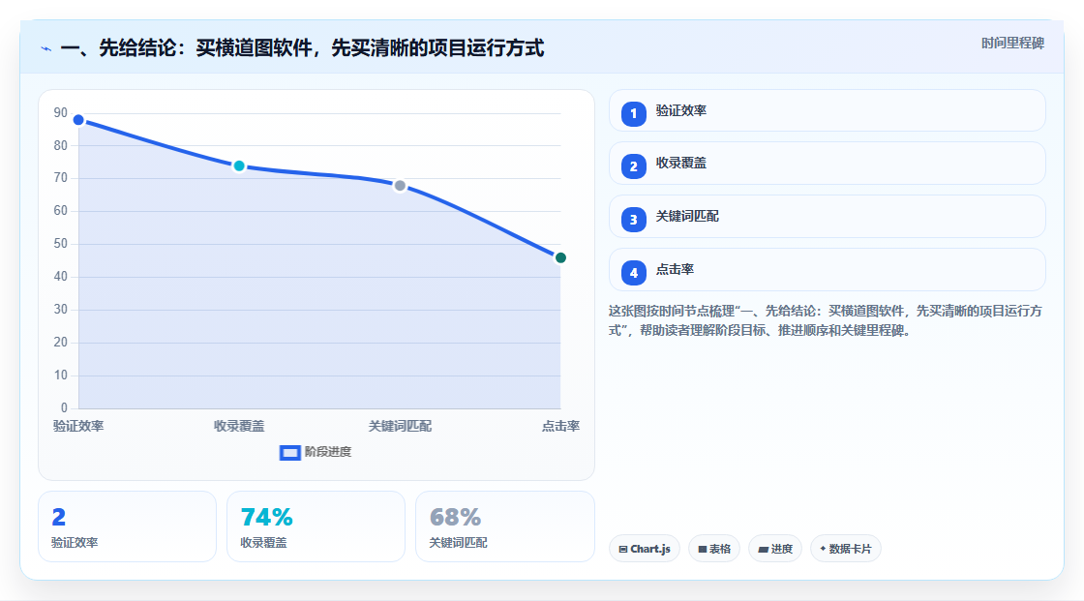Click the section title 一、先给结论

[x=303, y=48]
